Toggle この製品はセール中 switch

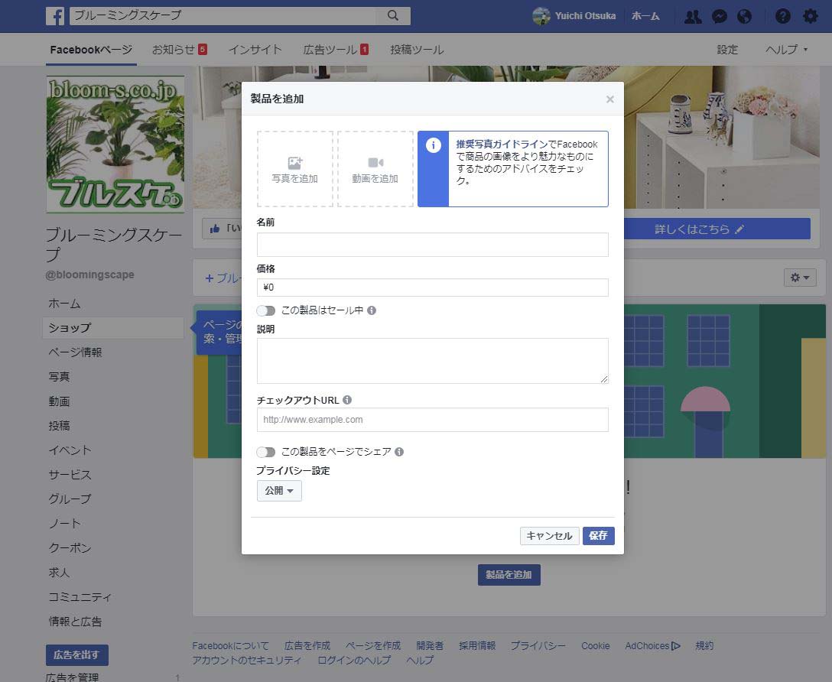[266, 310]
